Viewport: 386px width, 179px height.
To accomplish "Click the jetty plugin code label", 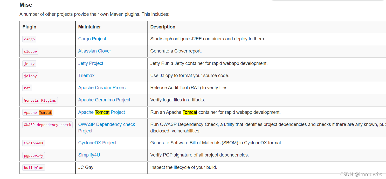I will [29, 64].
